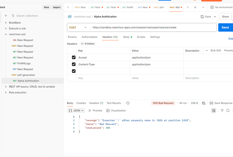Click the plus icon beside Search collections

click(x=6, y=16)
